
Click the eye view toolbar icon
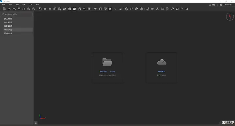click(x=96, y=9)
